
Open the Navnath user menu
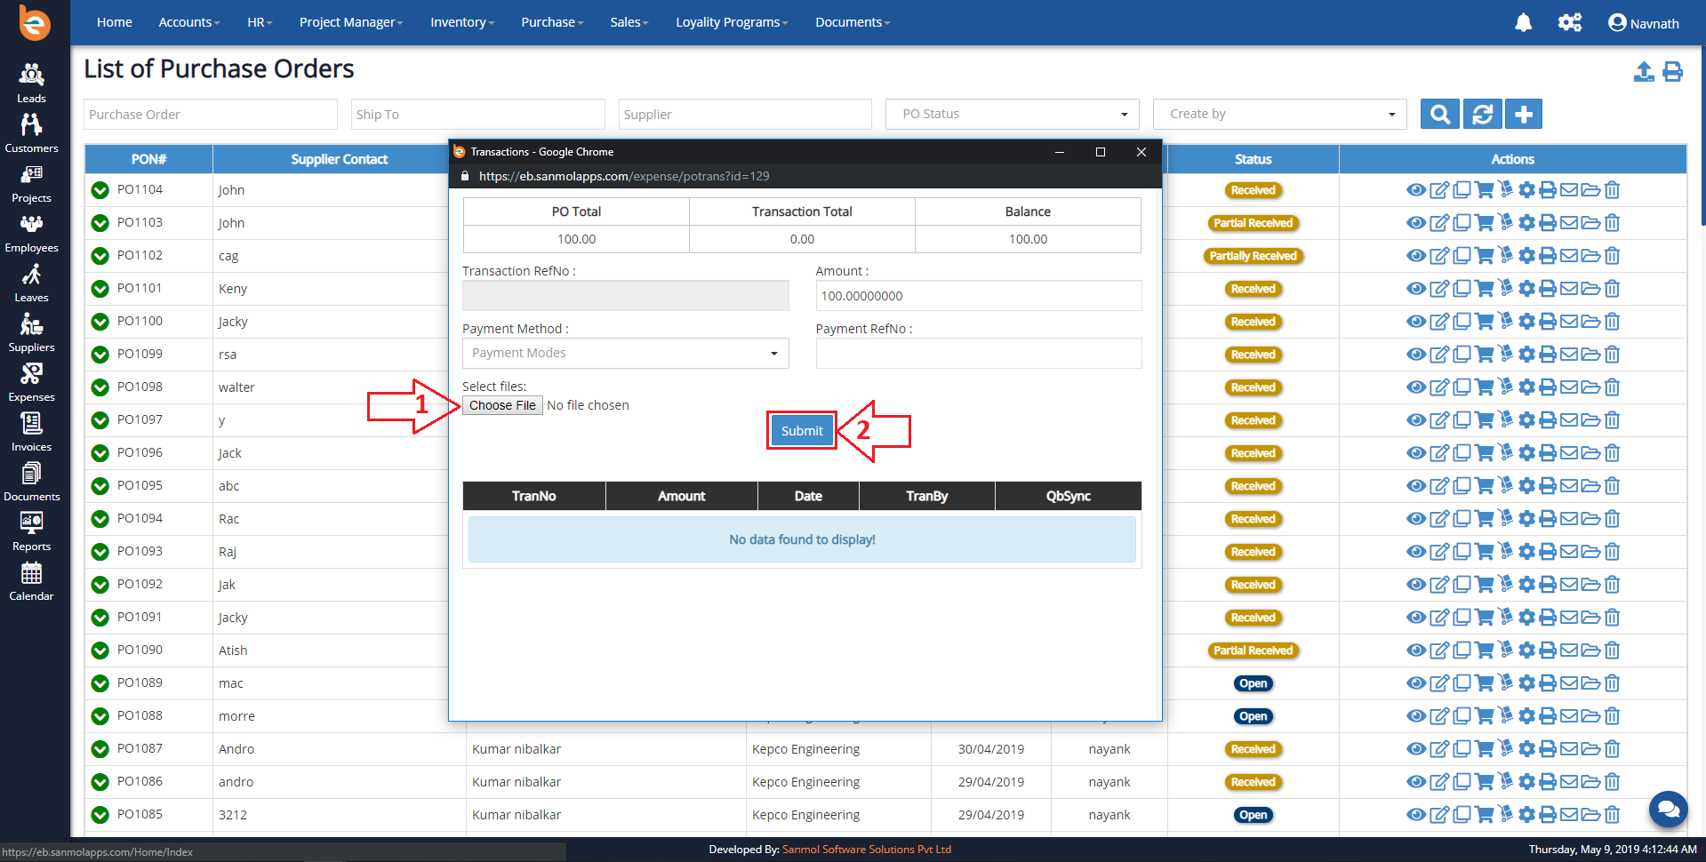[1644, 23]
